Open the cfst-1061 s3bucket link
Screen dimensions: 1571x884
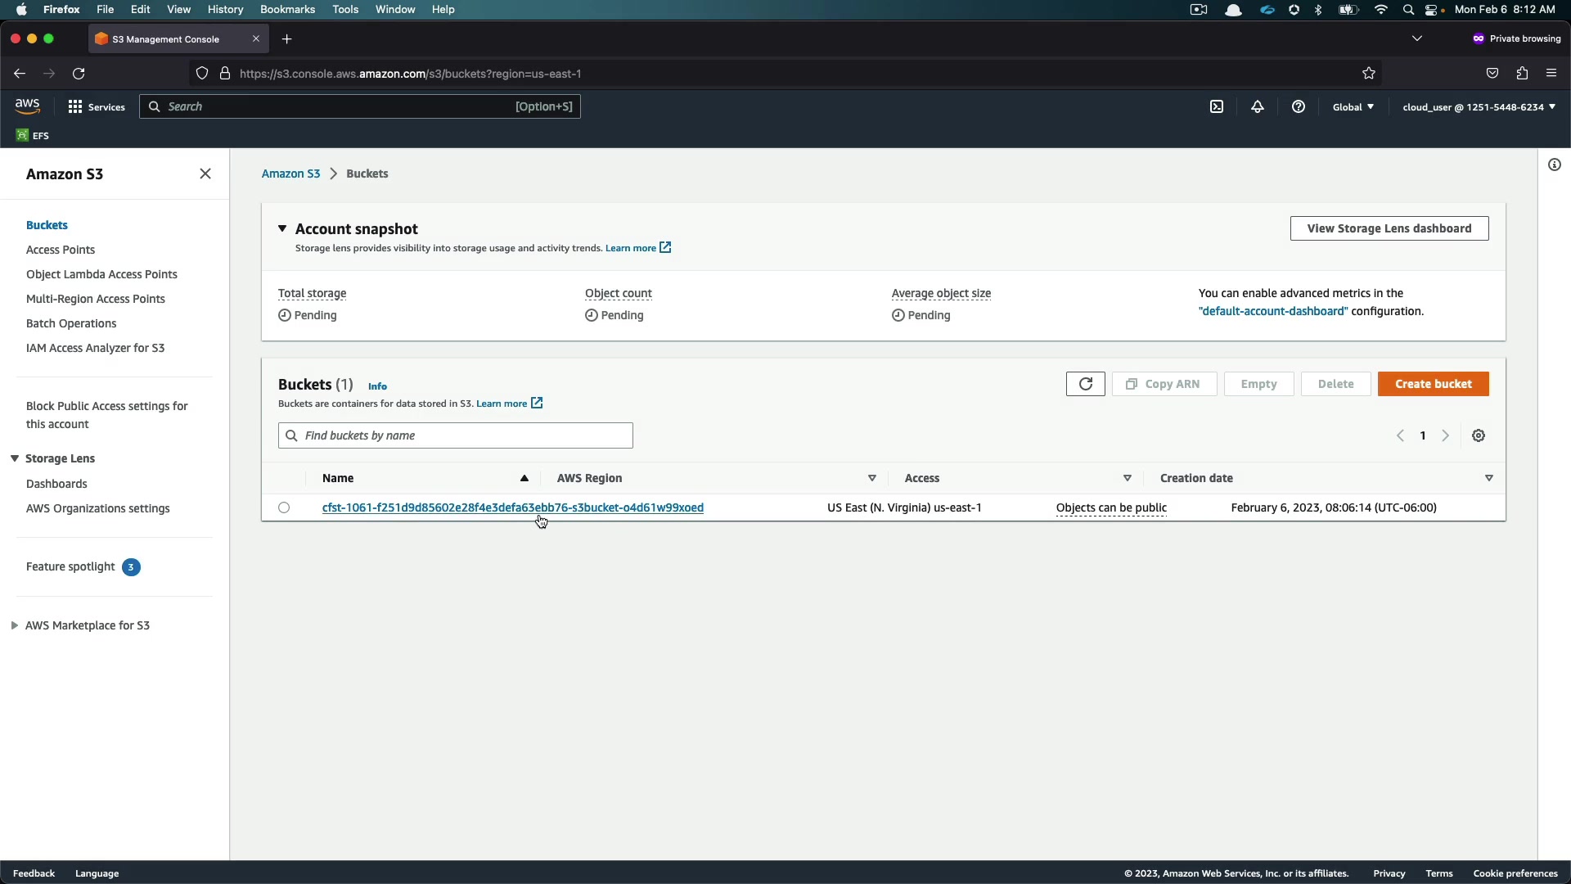(512, 507)
